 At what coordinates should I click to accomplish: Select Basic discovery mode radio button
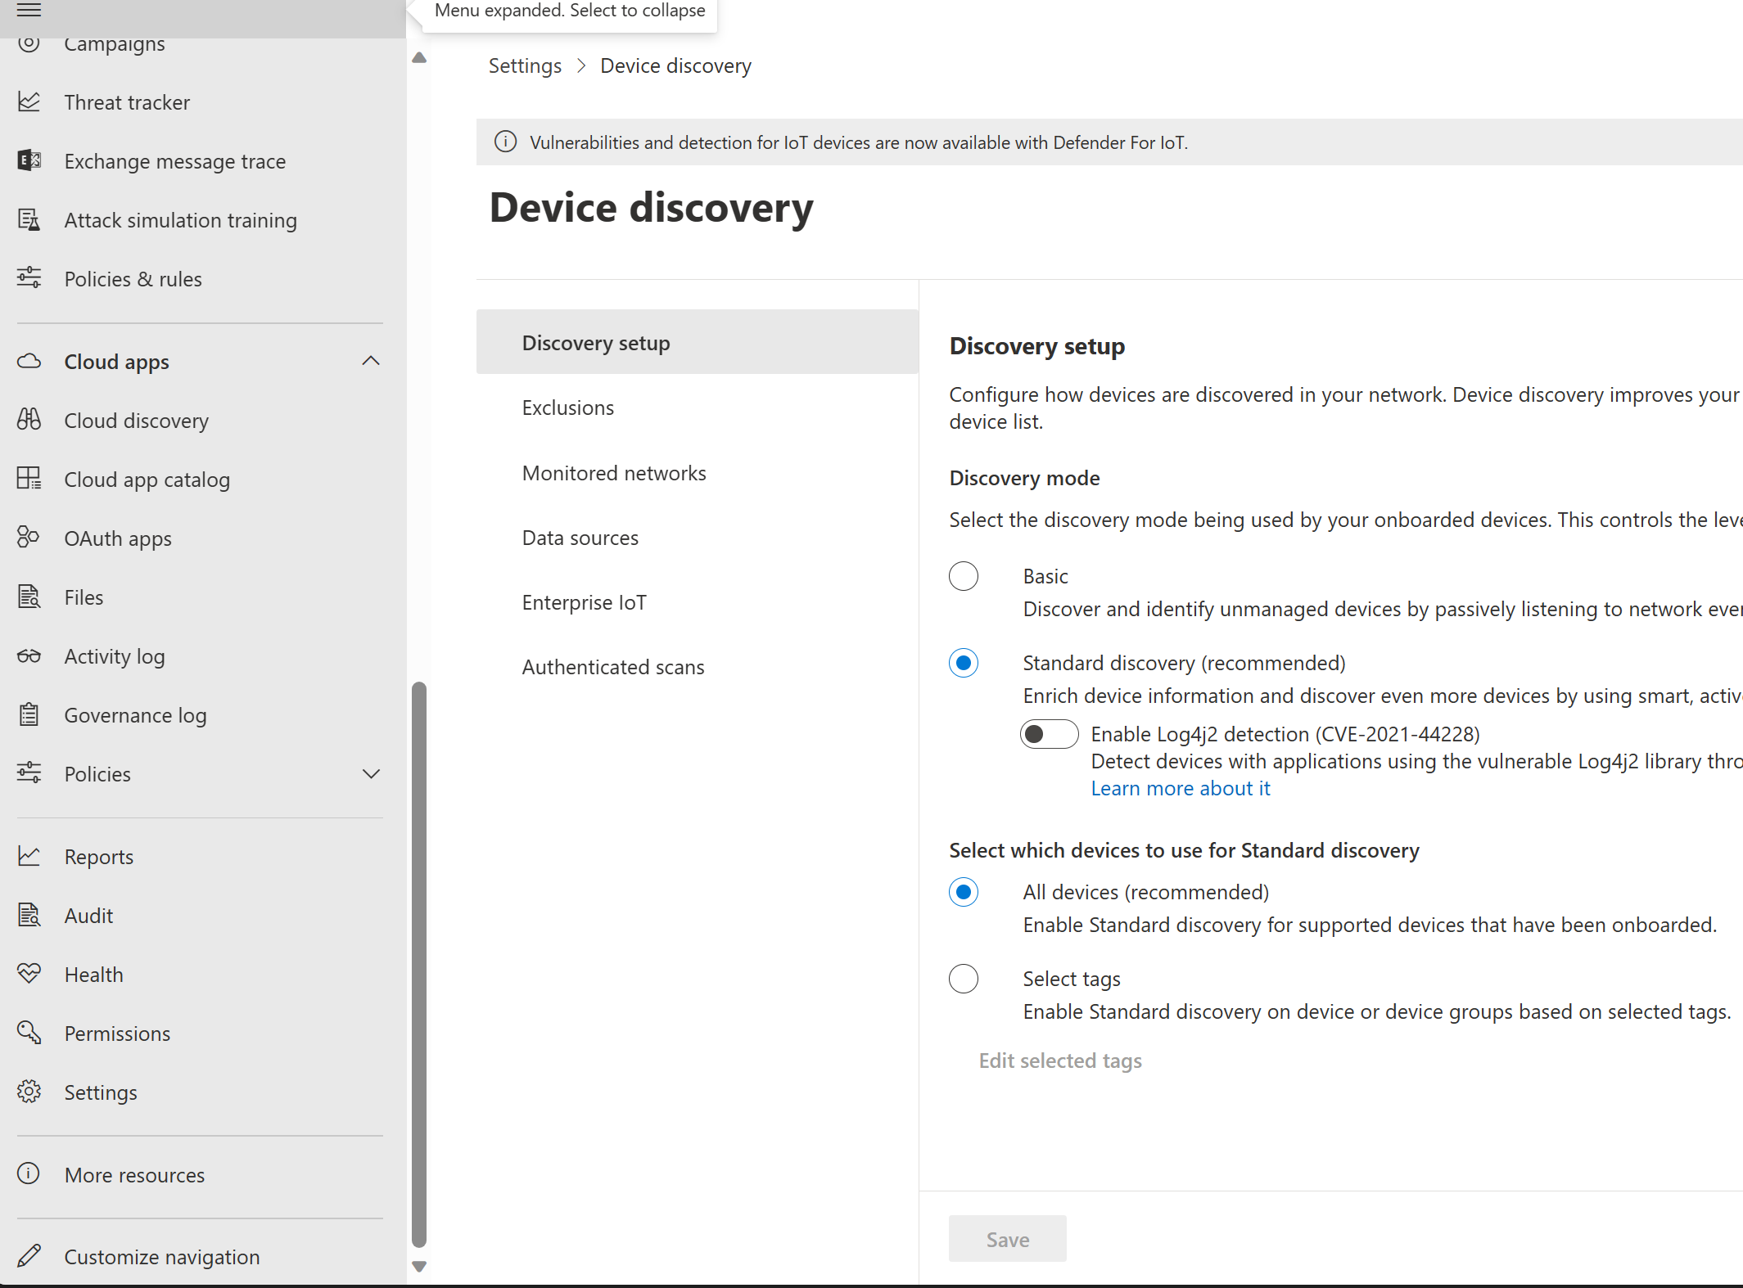coord(964,576)
